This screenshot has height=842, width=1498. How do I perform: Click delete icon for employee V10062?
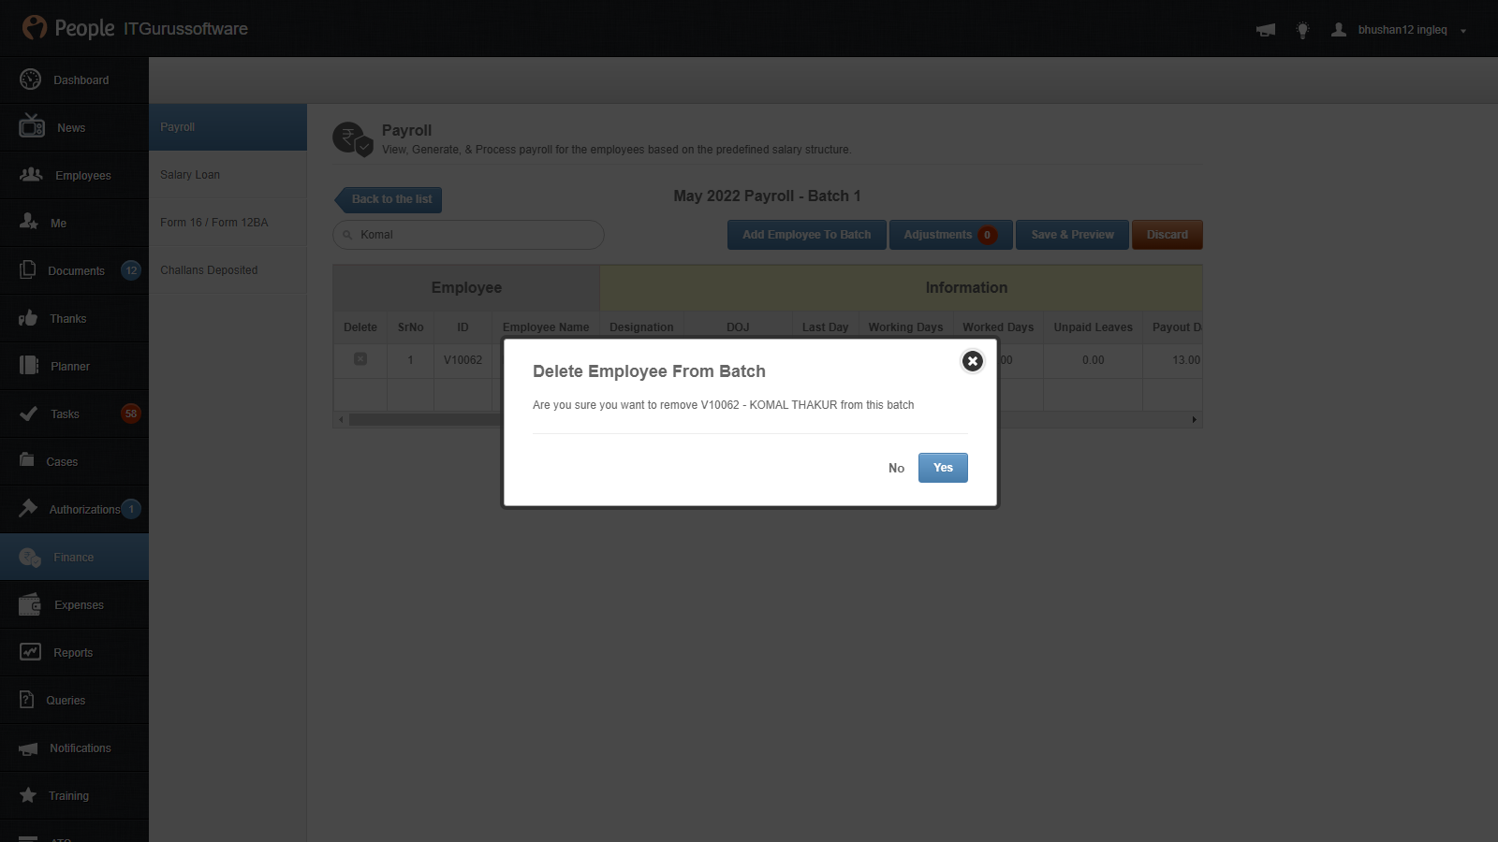360,359
